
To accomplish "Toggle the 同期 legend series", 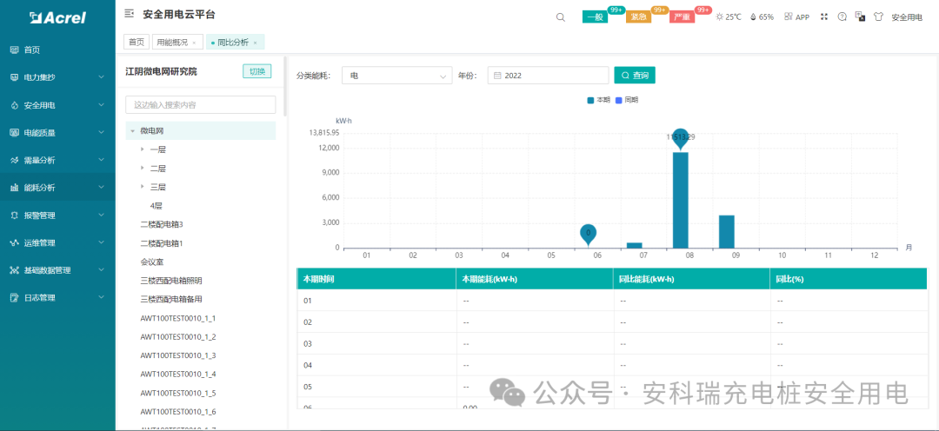I will (627, 100).
